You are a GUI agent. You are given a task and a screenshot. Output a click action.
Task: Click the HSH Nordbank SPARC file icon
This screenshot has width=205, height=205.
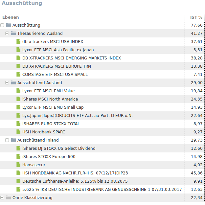point(18,132)
